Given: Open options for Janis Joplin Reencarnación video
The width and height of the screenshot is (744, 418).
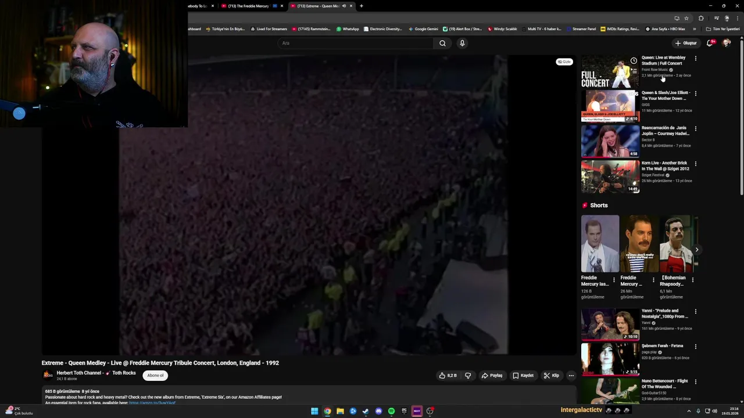Looking at the screenshot, I should pyautogui.click(x=695, y=129).
